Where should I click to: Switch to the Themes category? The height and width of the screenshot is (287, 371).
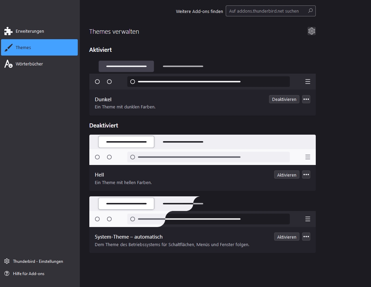(x=39, y=48)
